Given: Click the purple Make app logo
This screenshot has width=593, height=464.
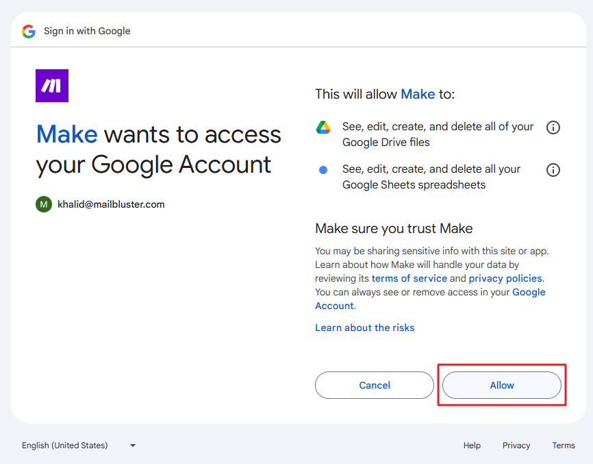Looking at the screenshot, I should pyautogui.click(x=52, y=86).
